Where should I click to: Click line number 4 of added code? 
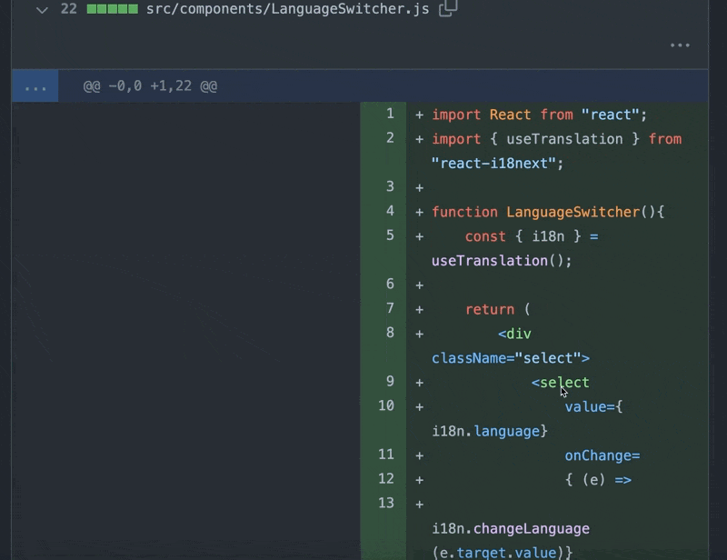point(390,211)
